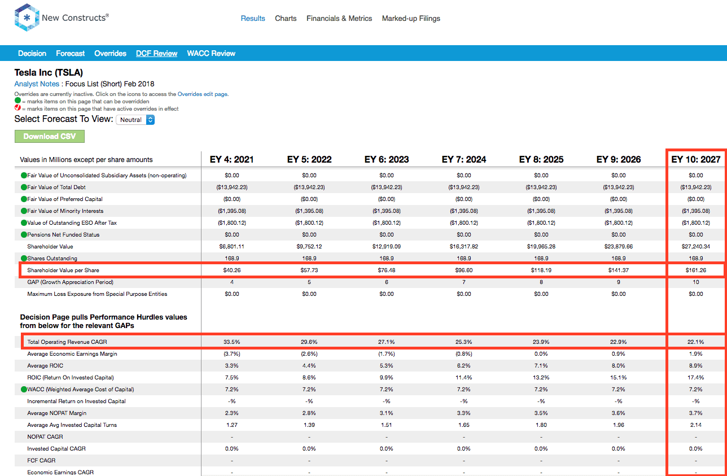727x476 pixels.
Task: Click the EY 9: 2026 column header
Action: [619, 160]
